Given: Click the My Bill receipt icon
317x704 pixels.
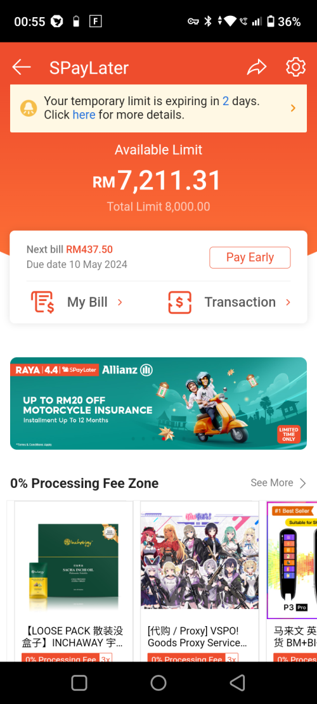Looking at the screenshot, I should pos(42,302).
